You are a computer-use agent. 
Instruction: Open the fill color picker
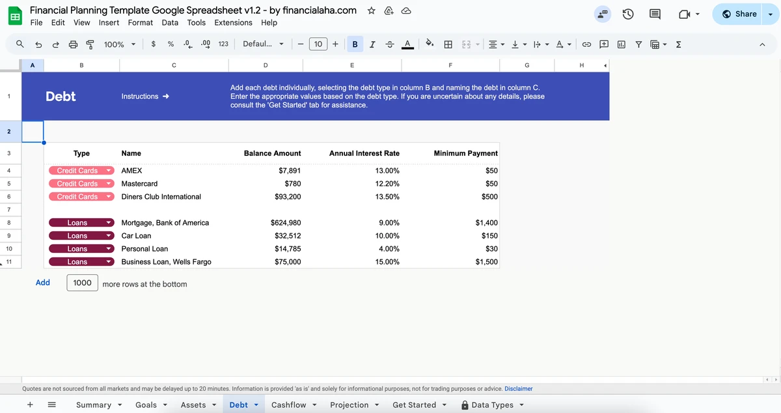click(x=429, y=44)
